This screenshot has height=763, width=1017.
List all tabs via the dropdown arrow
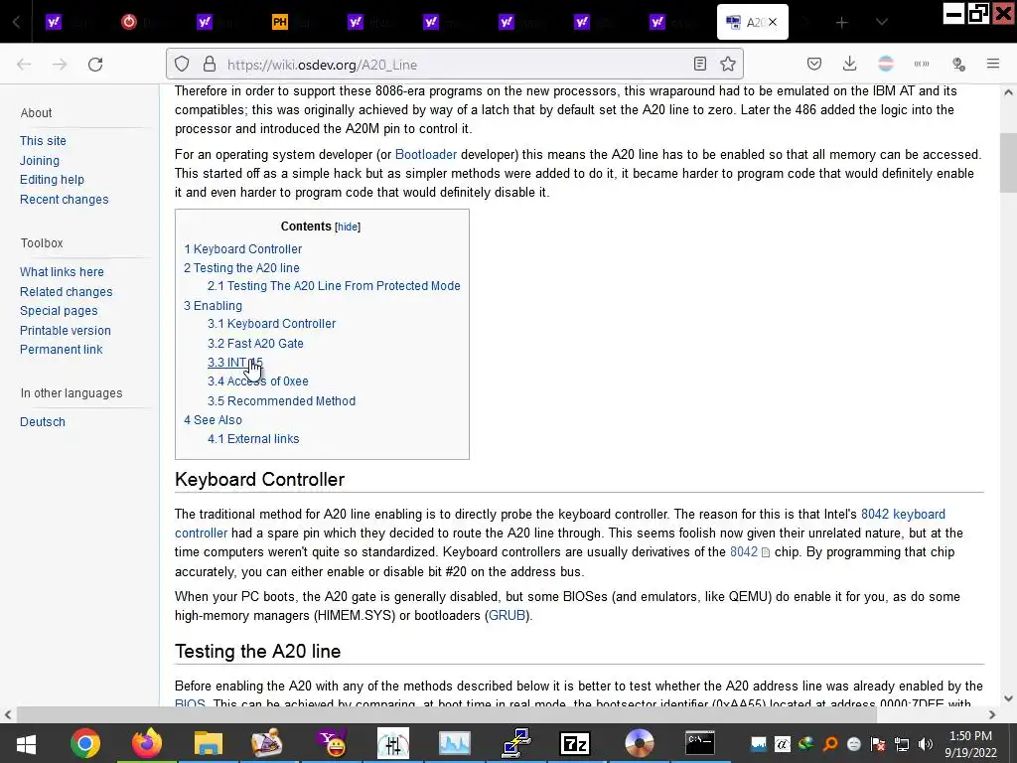tap(881, 22)
